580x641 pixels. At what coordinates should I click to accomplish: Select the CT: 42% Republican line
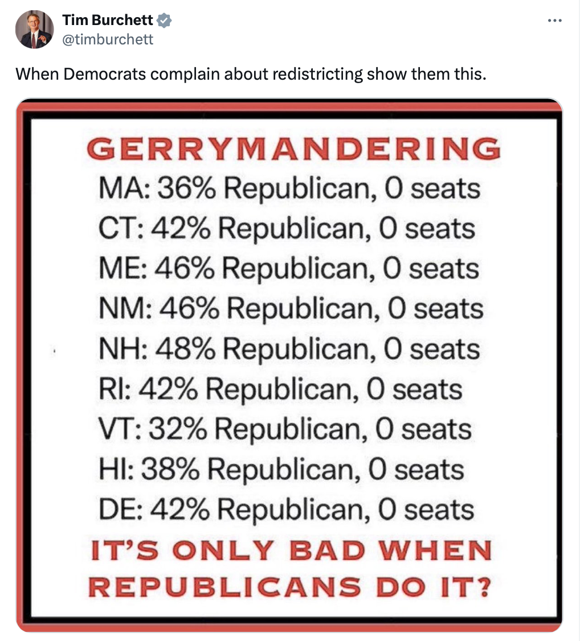click(287, 228)
